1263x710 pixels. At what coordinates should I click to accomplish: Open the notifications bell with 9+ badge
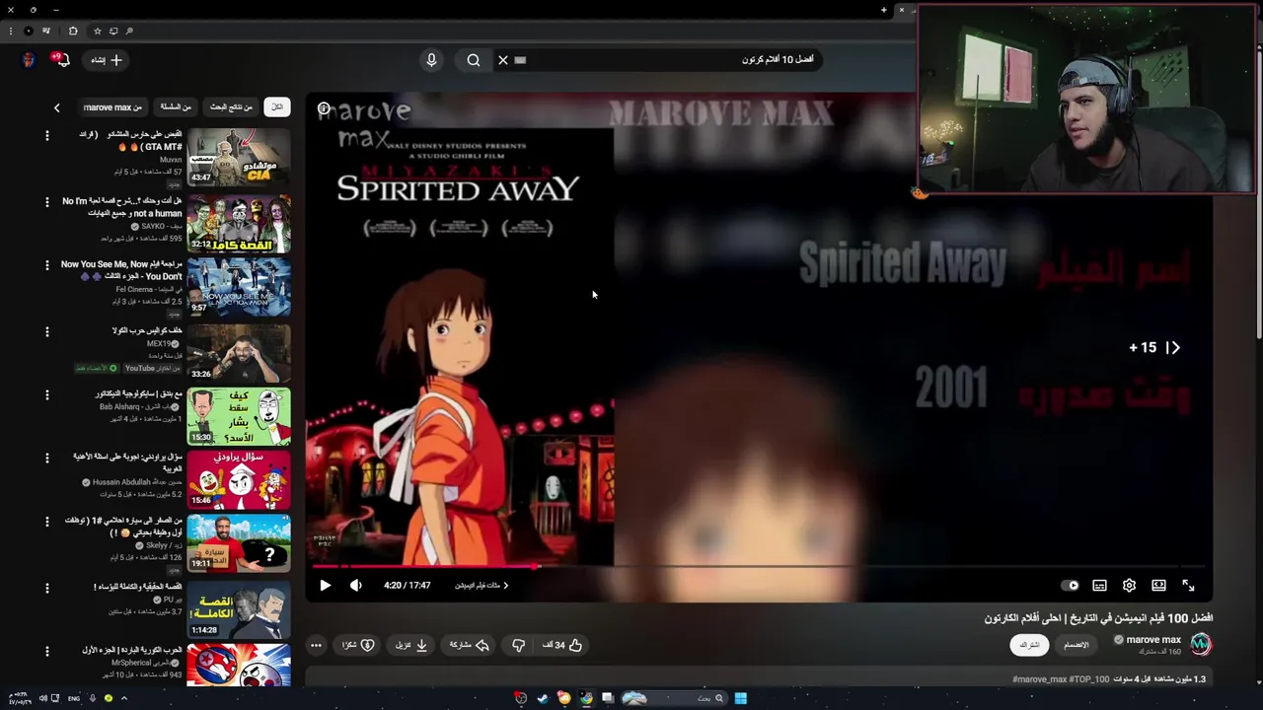[60, 60]
